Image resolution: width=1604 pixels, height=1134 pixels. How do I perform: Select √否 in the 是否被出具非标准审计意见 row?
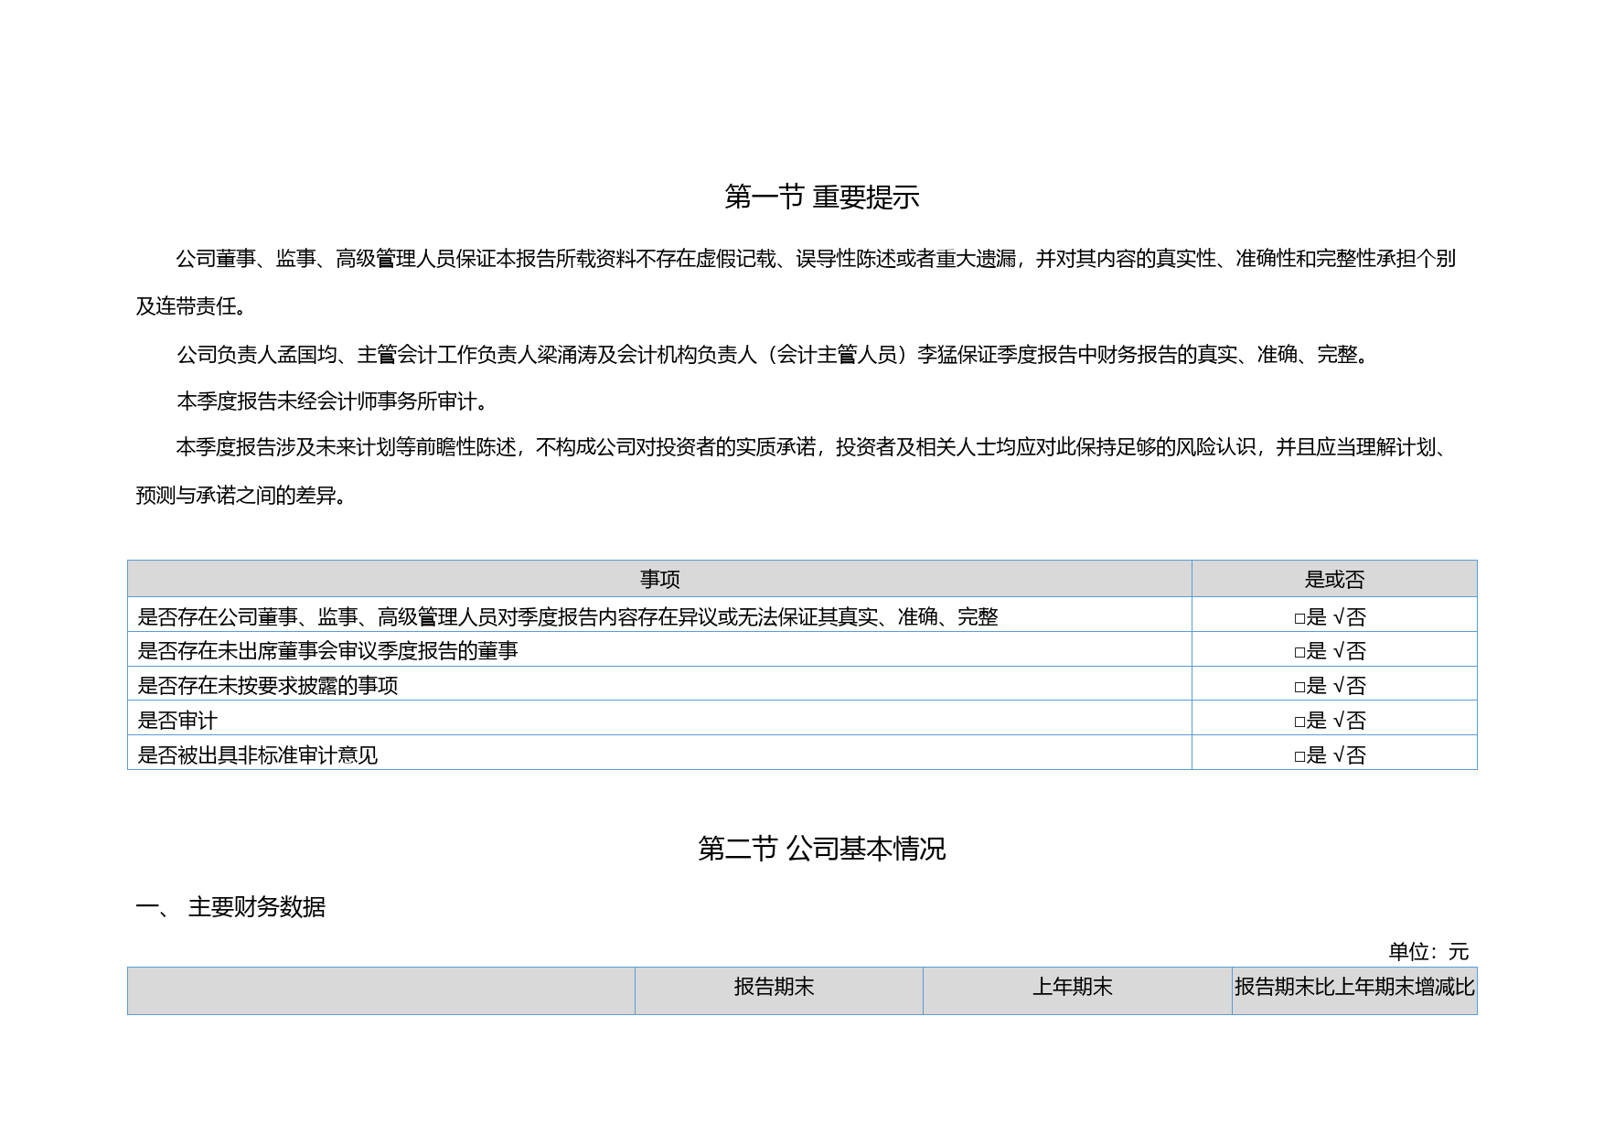coord(1349,755)
